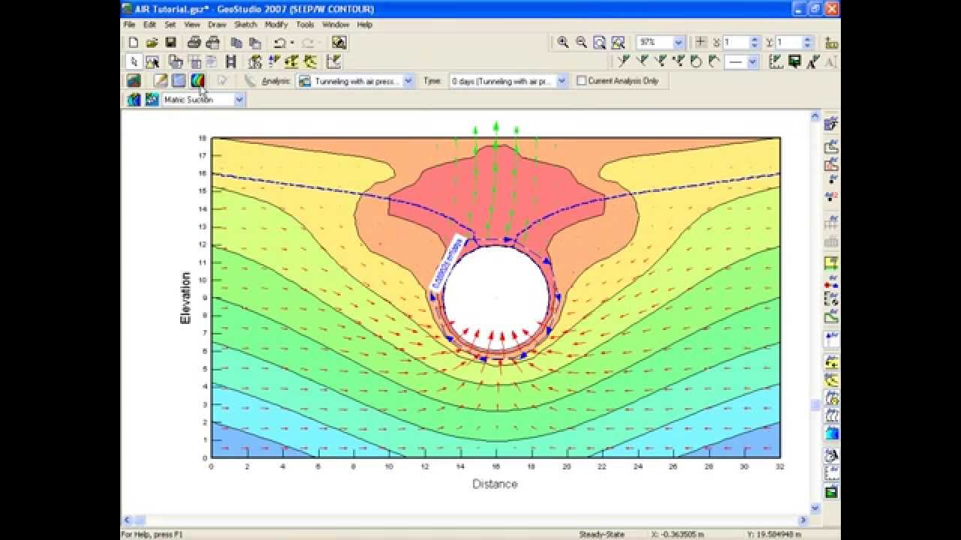Click the Y grid spacing stepper arrows
This screenshot has width=961, height=540.
point(807,43)
